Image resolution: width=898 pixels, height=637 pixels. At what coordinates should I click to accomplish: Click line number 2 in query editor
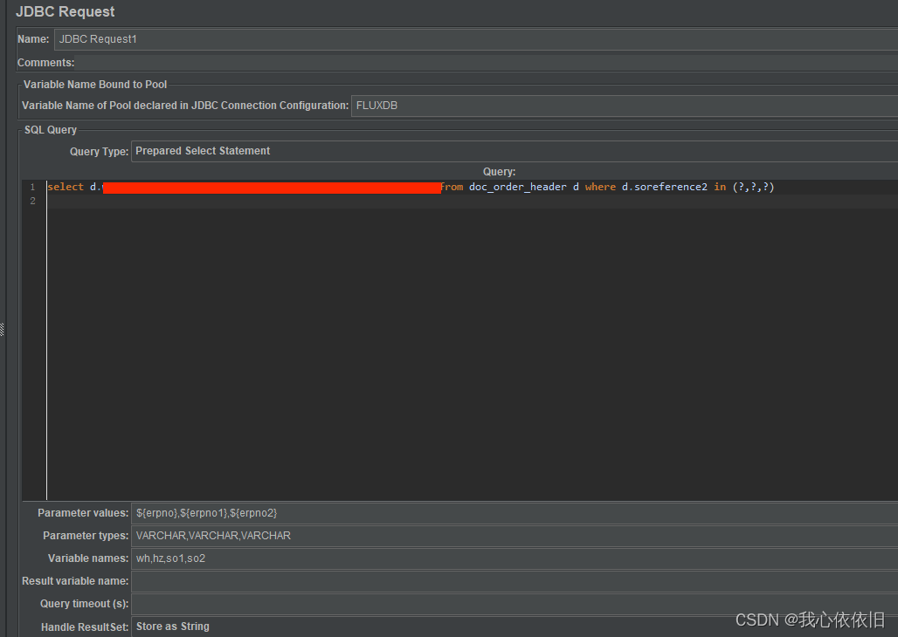click(x=32, y=200)
